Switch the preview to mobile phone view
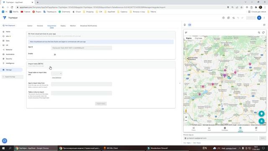 (185, 25)
